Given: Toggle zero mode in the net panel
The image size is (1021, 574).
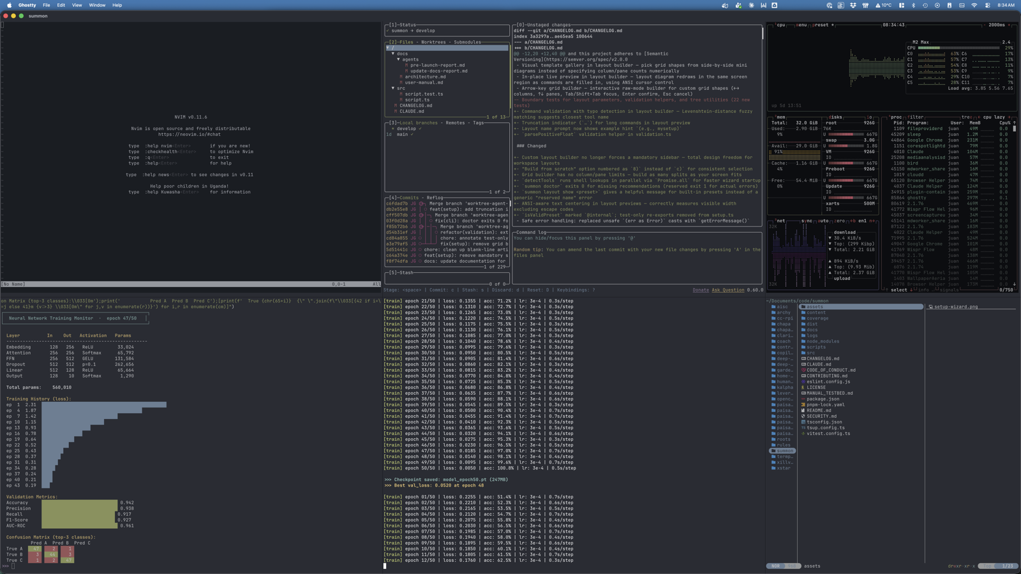Looking at the screenshot, I should click(x=840, y=221).
